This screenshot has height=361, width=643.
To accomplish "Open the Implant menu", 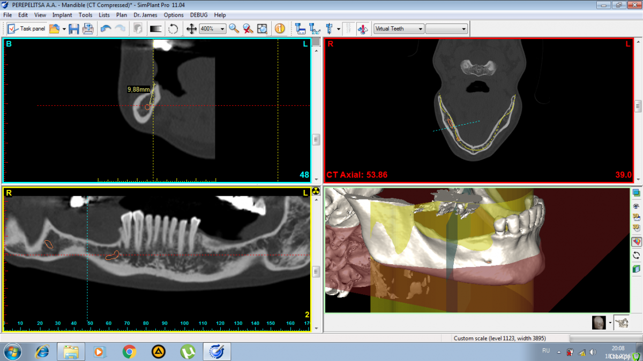I will click(62, 15).
